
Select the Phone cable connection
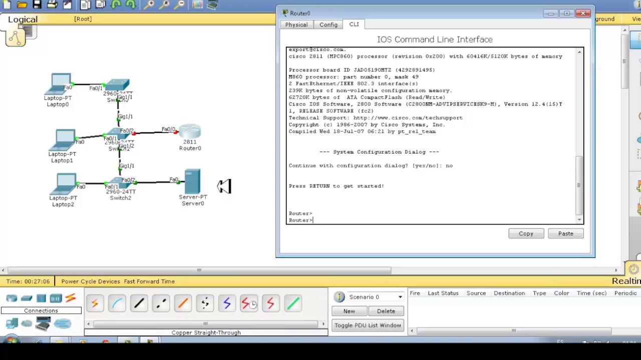[205, 303]
